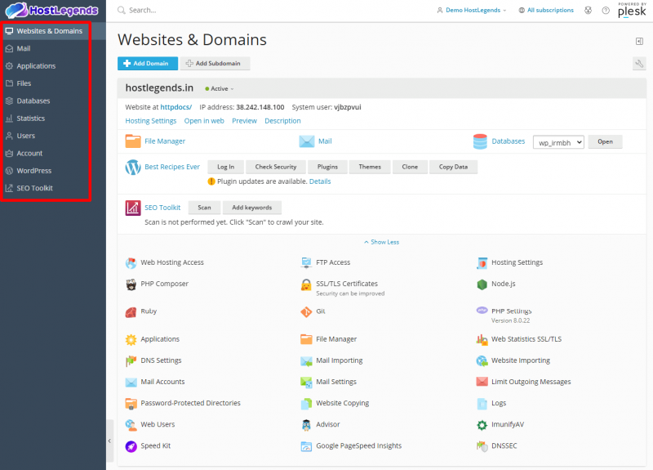
Task: Open SSL/TLS Certificates padlock icon
Action: (x=307, y=284)
